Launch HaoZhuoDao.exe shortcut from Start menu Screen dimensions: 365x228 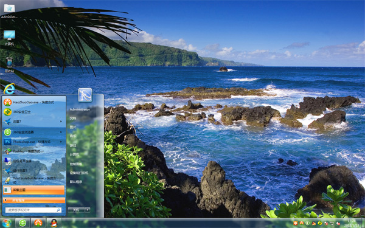point(33,102)
